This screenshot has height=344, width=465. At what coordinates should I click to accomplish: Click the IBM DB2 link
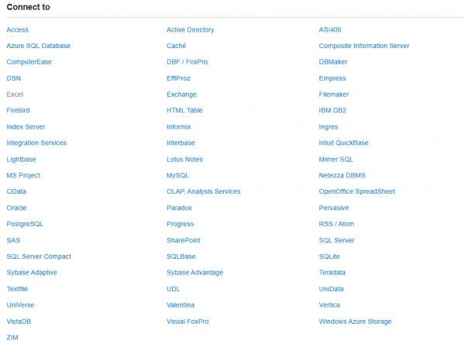pos(332,110)
